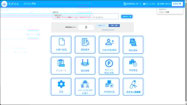Image resolution: width=187 pixels, height=105 pixels.
Task: Click the スクリレ logo in the header
Action: 10,4
